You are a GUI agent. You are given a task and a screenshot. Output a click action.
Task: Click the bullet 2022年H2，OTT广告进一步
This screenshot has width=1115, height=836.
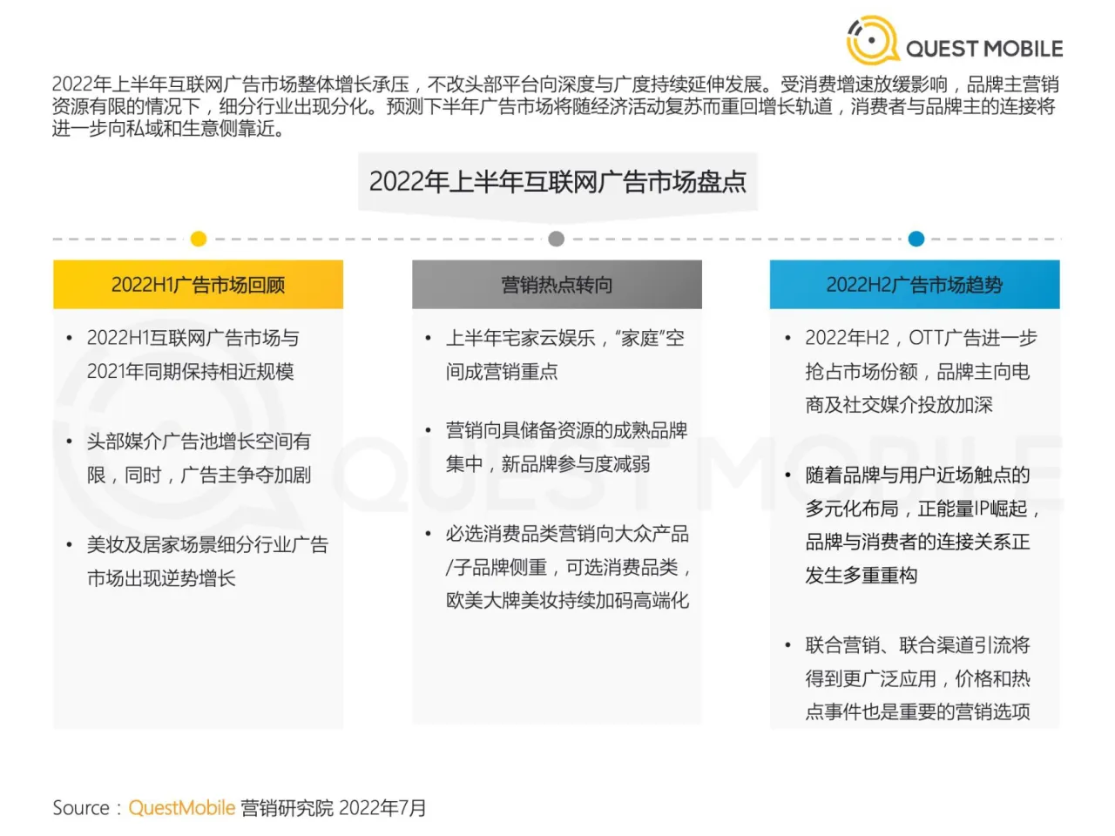(921, 338)
